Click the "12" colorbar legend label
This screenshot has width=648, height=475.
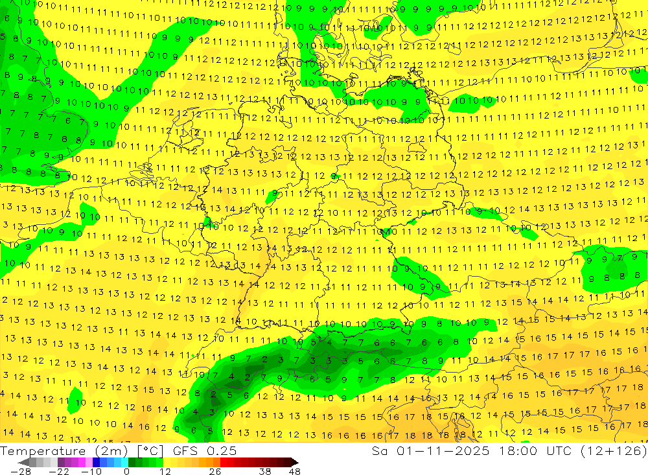click(x=165, y=471)
